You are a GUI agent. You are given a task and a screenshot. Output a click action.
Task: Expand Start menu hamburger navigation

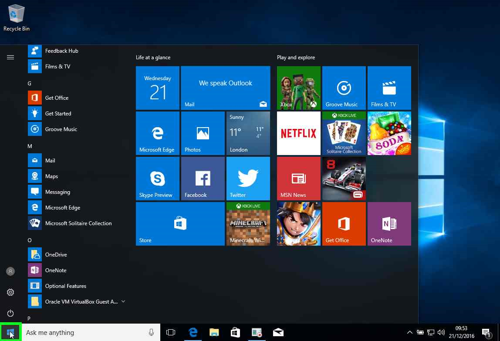[10, 57]
